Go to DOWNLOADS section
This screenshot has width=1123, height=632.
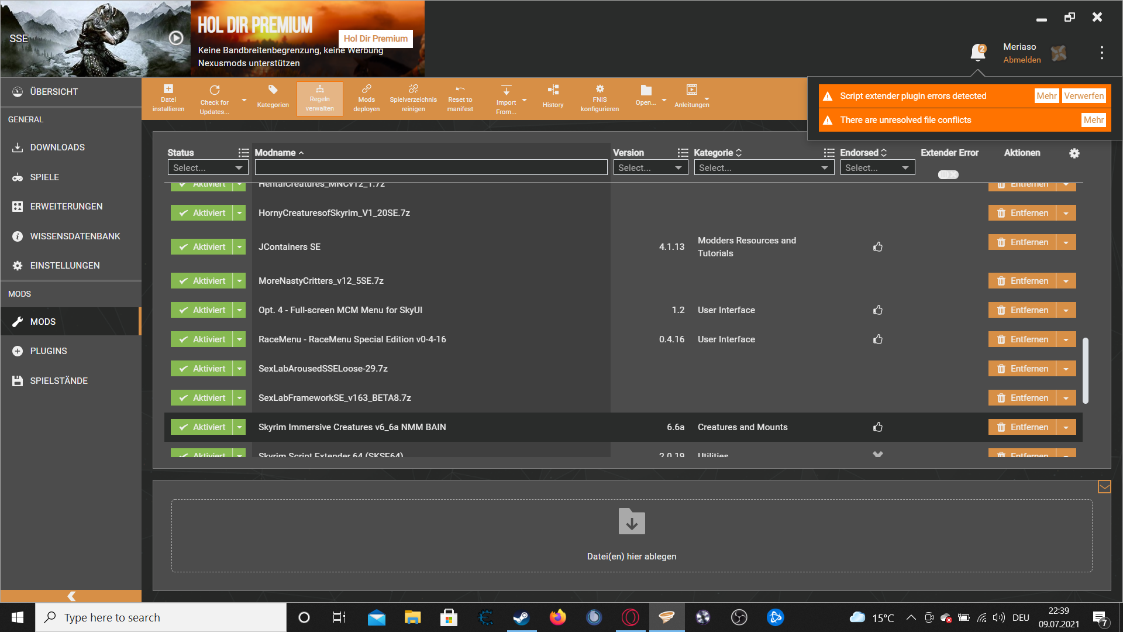(71, 147)
